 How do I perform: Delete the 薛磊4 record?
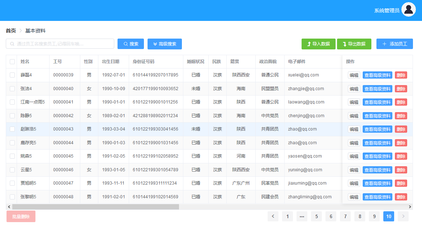tap(401, 75)
